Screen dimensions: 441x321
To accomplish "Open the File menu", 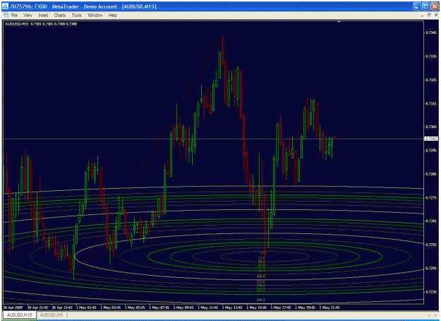I will (x=14, y=16).
